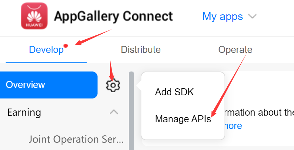Expand the My apps dropdown chevron
The height and width of the screenshot is (150, 294).
[252, 16]
